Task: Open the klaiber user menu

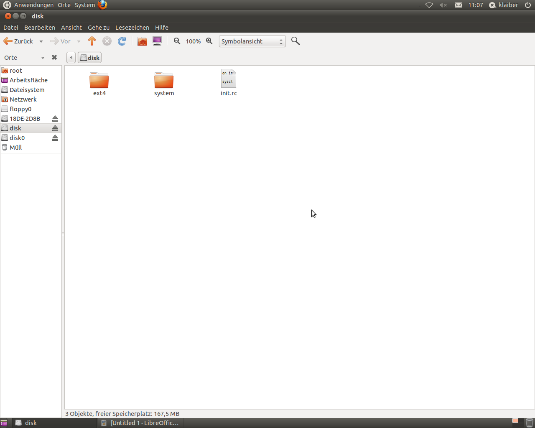Action: (504, 5)
